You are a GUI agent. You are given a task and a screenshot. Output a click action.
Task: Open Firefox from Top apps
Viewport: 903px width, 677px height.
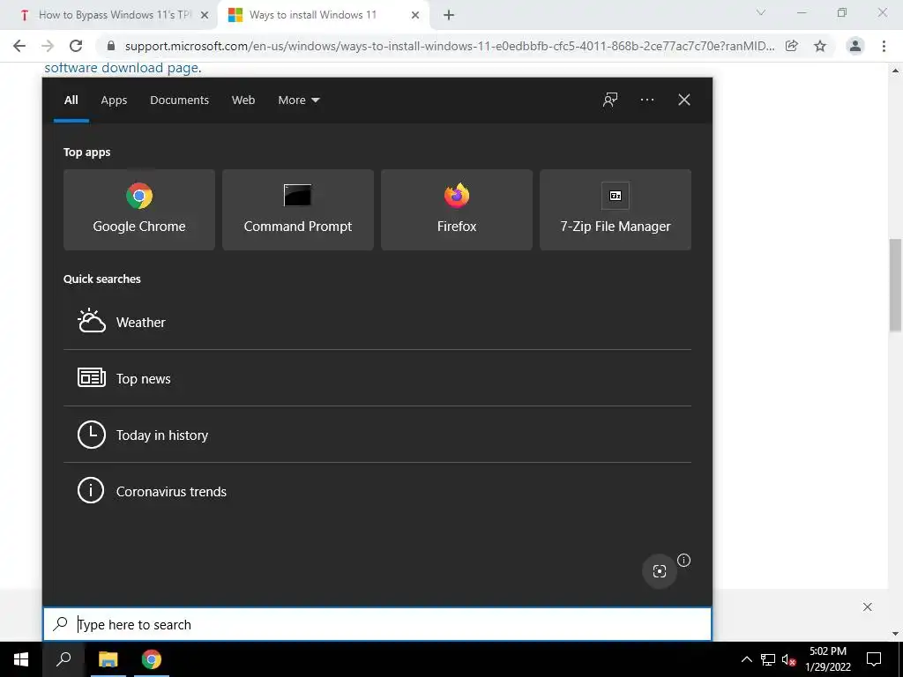[457, 210]
